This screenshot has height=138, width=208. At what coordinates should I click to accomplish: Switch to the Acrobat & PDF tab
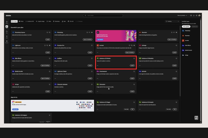coord(30,21)
